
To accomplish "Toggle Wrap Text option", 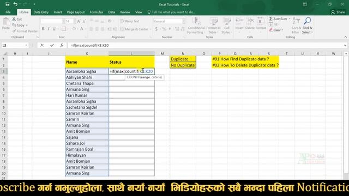I will click(x=130, y=21).
